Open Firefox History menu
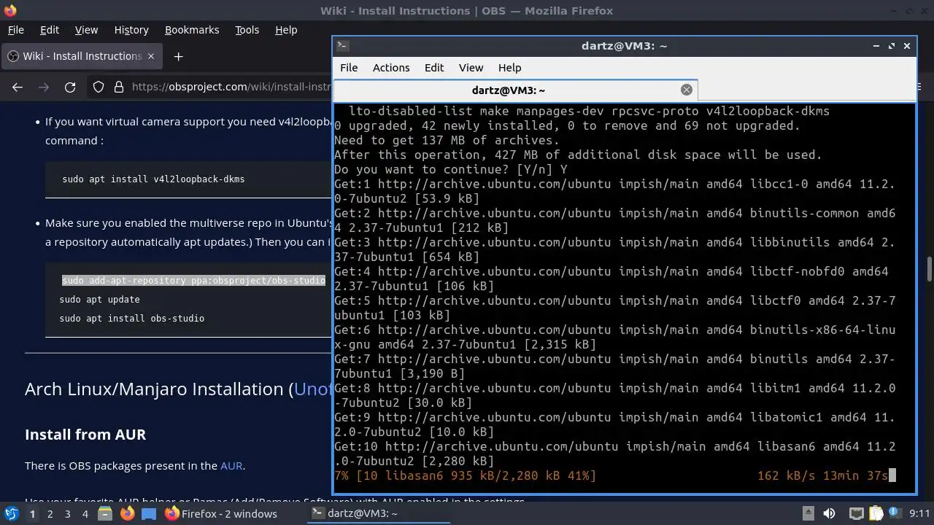The width and height of the screenshot is (934, 525). pos(131,30)
